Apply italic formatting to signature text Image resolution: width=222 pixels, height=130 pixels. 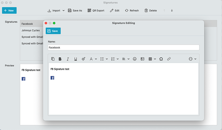point(68,59)
